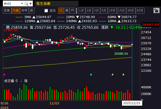Image resolution: width=161 pixels, height=109 pixels.
Task: Click the 4000K volume axis label
Action: coord(146,87)
